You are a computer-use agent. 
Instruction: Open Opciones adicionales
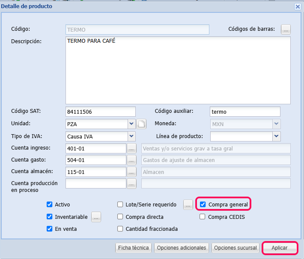coord(182,248)
